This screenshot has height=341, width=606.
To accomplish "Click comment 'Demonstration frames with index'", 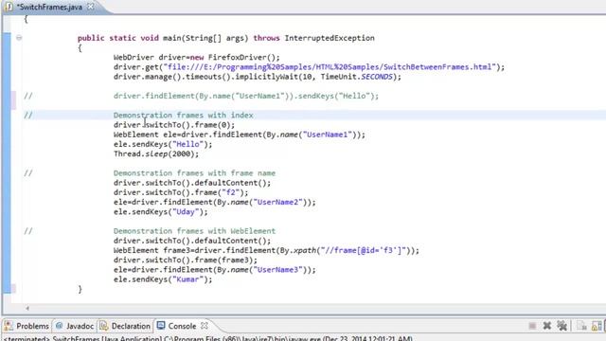I will tap(184, 116).
